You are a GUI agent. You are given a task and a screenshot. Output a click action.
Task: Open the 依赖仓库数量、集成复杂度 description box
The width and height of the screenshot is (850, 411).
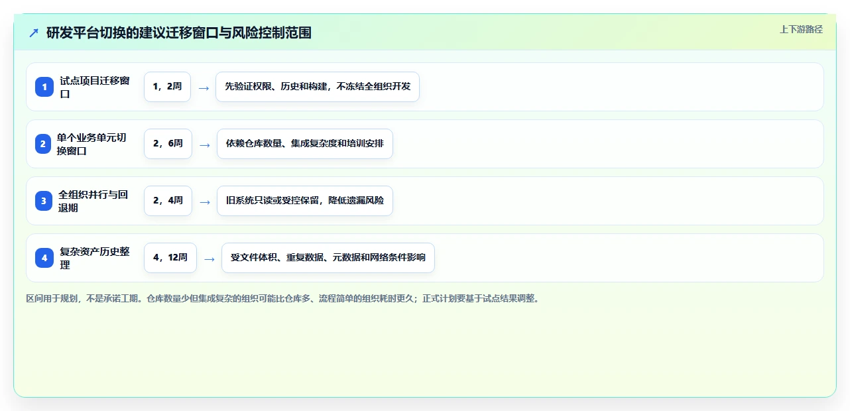point(305,144)
